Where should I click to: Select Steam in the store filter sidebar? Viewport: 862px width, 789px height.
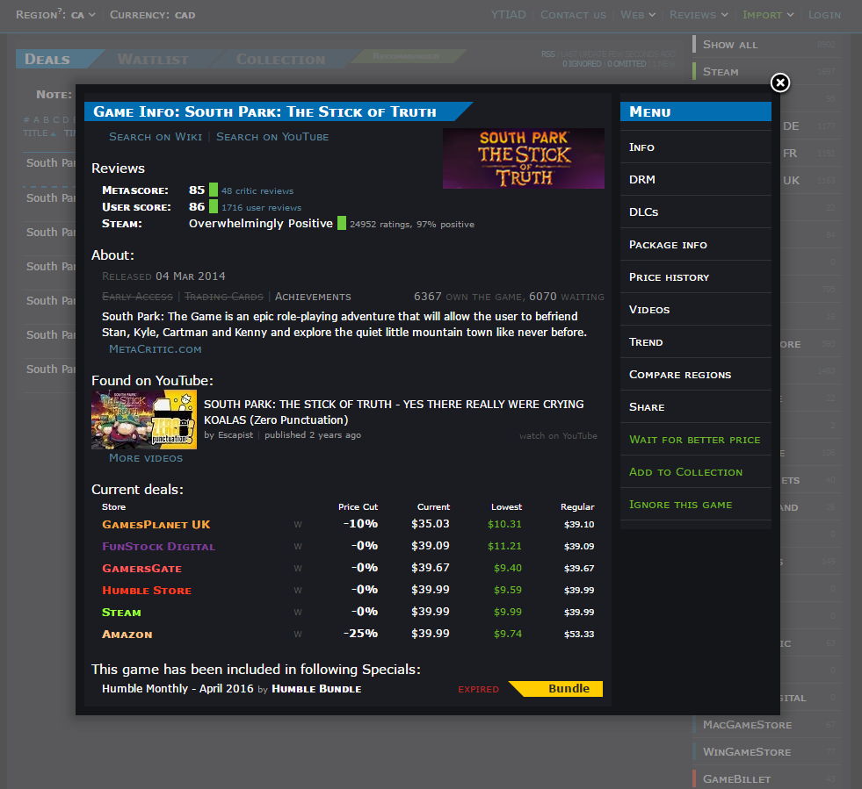[766, 71]
